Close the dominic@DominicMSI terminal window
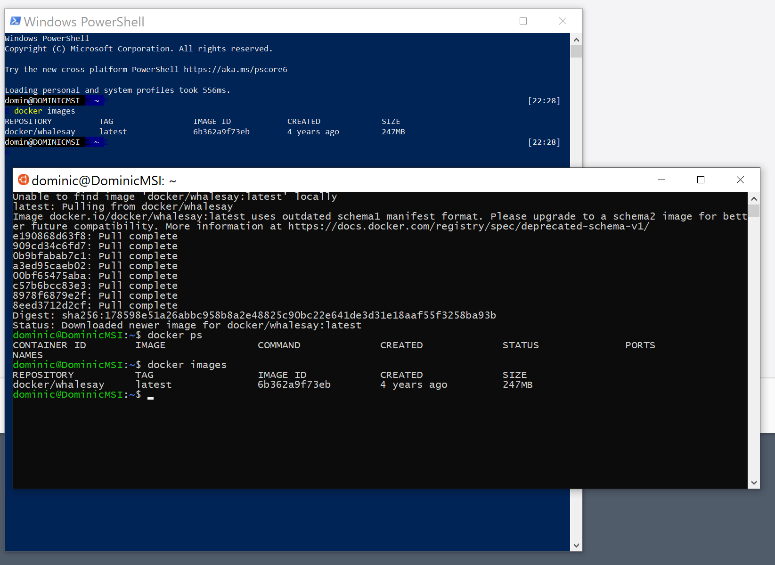This screenshot has height=565, width=775. [x=740, y=180]
